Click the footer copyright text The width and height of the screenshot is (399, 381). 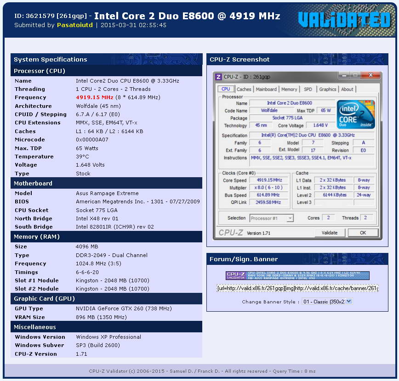pos(202,371)
